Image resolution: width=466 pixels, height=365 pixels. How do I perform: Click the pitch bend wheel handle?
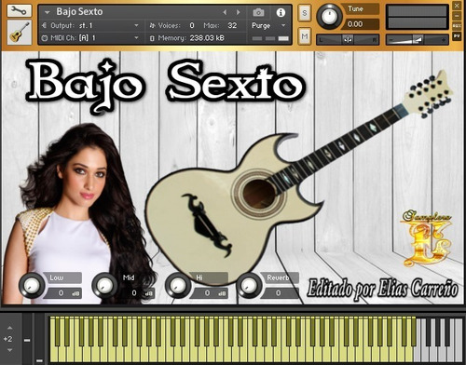pyautogui.click(x=27, y=341)
